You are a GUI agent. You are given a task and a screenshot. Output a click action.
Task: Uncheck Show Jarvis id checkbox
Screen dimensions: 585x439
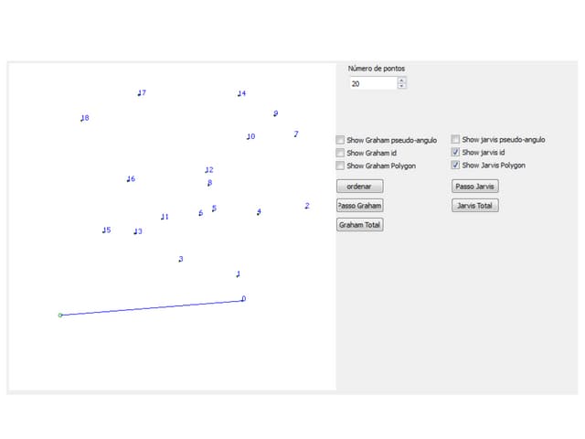456,153
